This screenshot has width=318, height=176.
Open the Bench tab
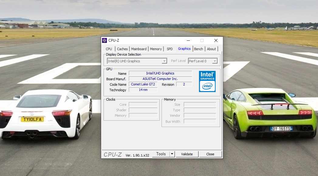[198, 49]
